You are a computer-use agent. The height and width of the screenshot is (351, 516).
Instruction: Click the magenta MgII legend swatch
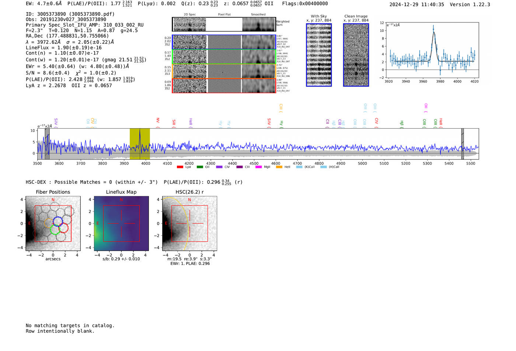258,167
